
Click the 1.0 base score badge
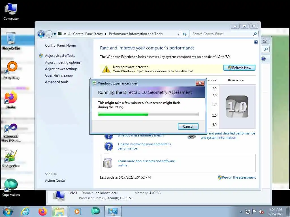tap(237, 107)
